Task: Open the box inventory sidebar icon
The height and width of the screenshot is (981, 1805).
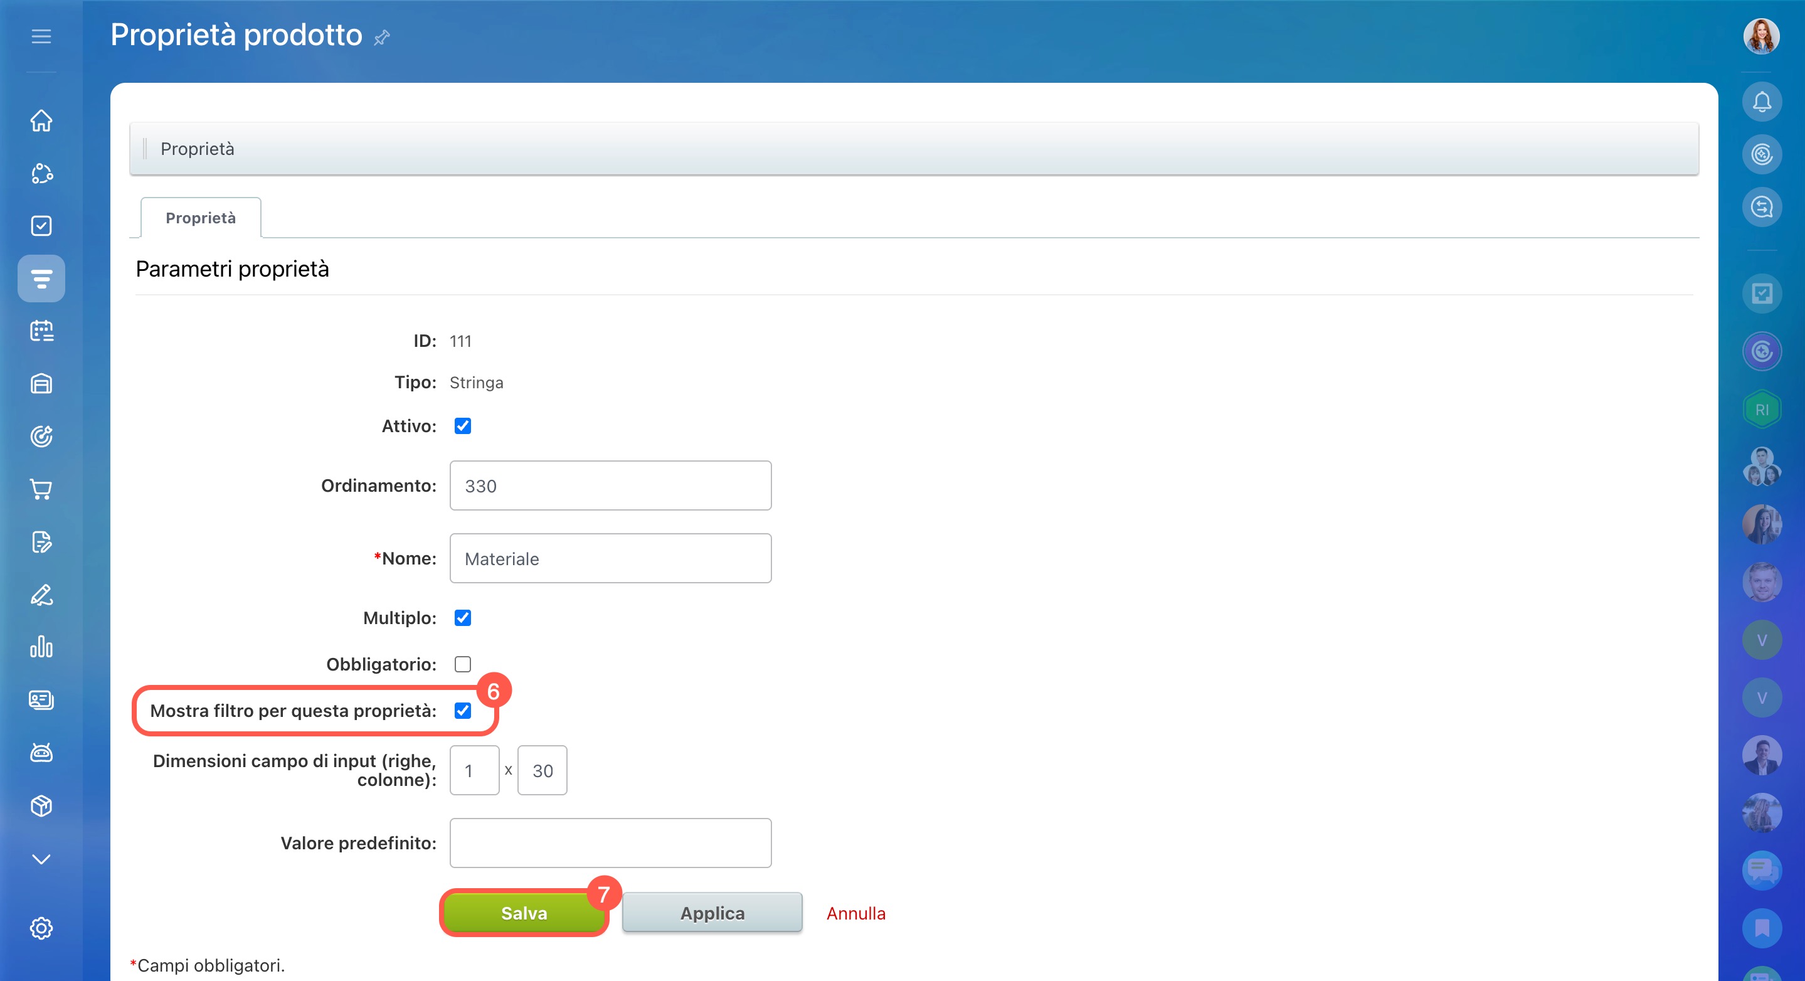Action: pos(41,806)
